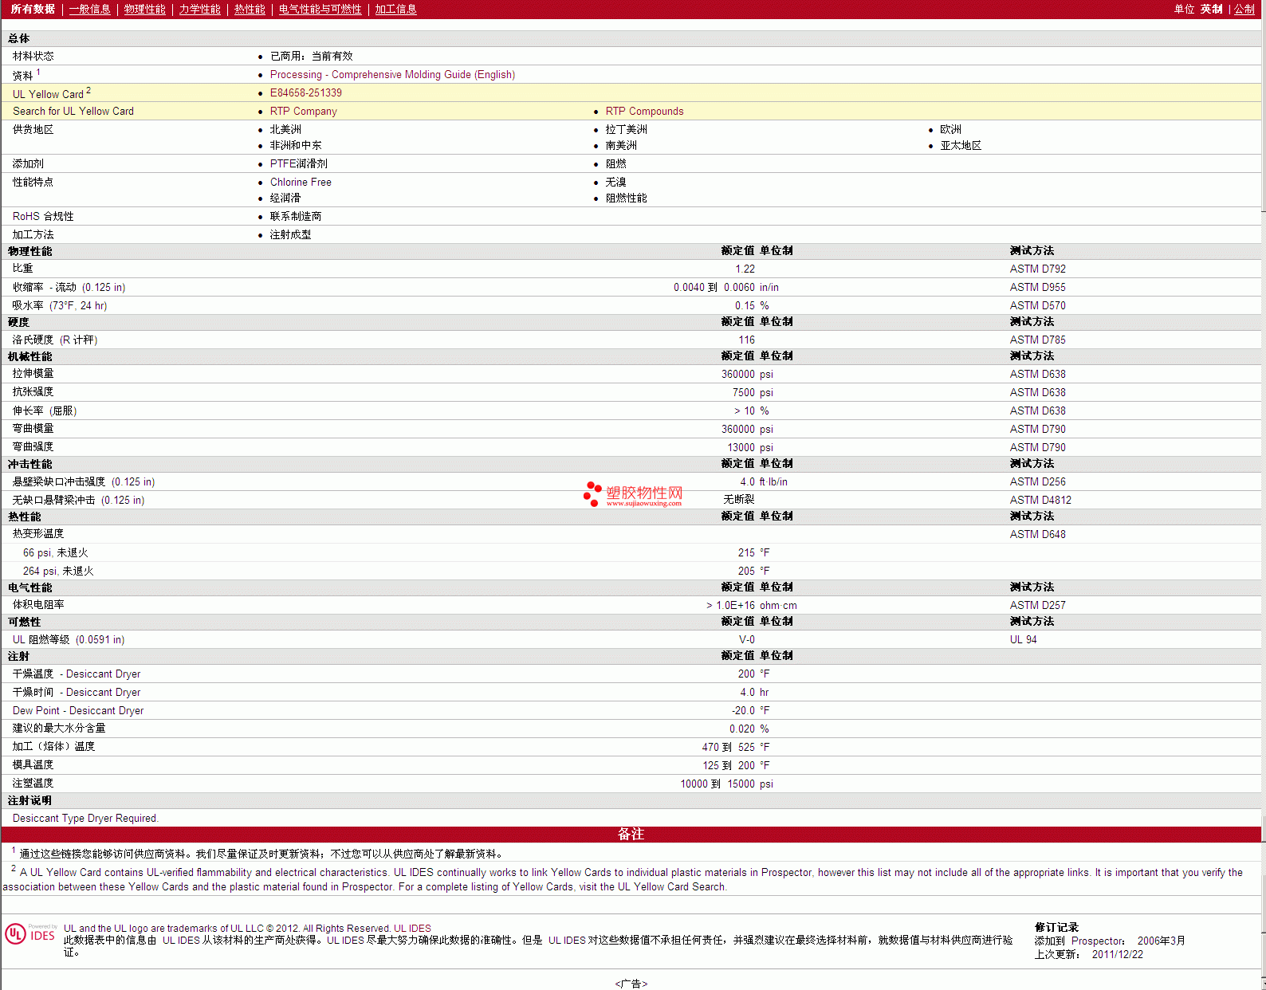The width and height of the screenshot is (1266, 990).
Task: Click the 洛氏硬度 value 116
Action: tap(746, 340)
